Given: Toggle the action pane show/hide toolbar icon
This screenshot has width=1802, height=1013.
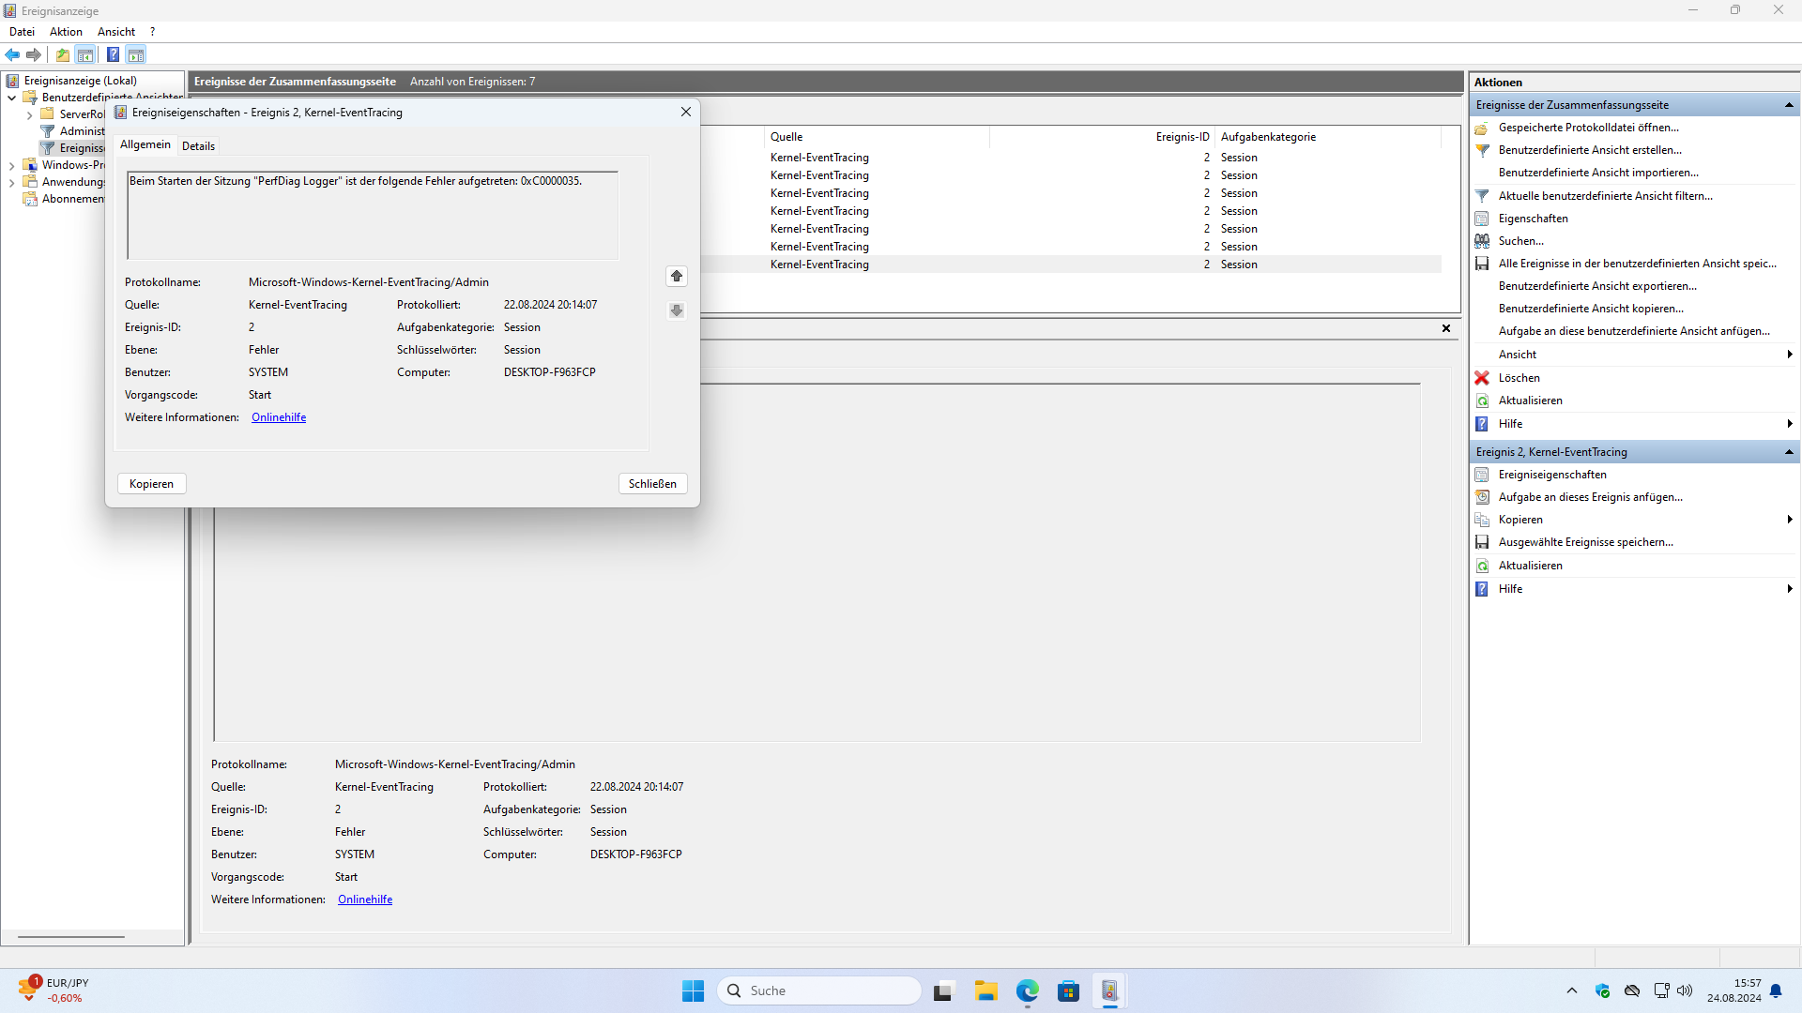Looking at the screenshot, I should (136, 54).
